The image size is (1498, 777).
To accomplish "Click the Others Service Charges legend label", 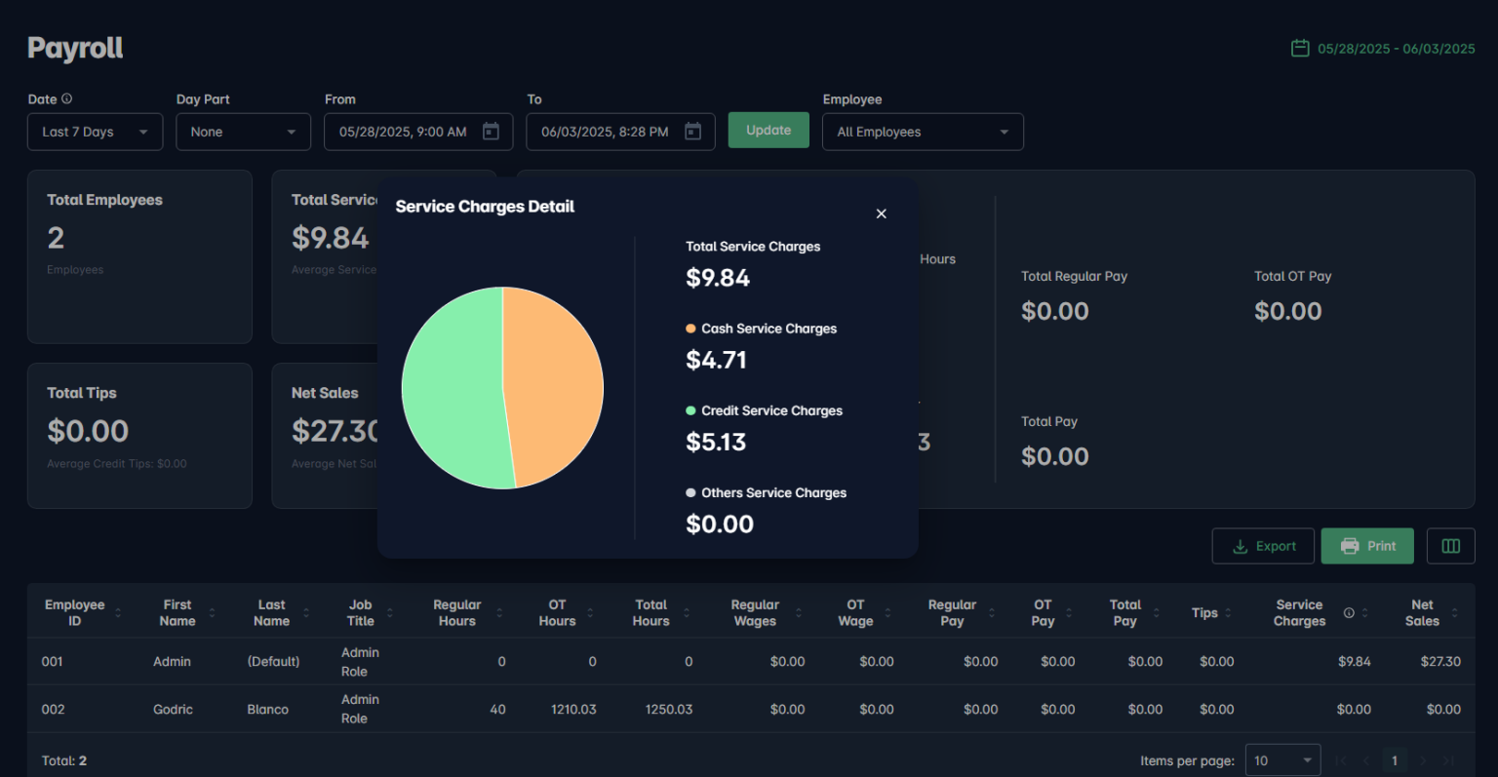I will (773, 492).
